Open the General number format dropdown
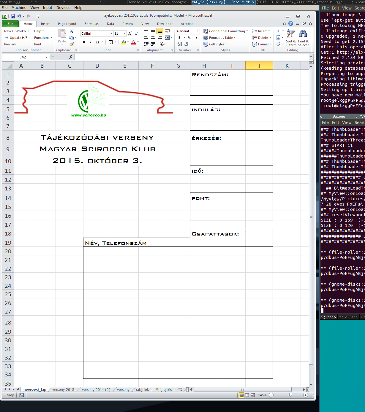Image resolution: width=365 pixels, height=412 pixels. [x=197, y=31]
